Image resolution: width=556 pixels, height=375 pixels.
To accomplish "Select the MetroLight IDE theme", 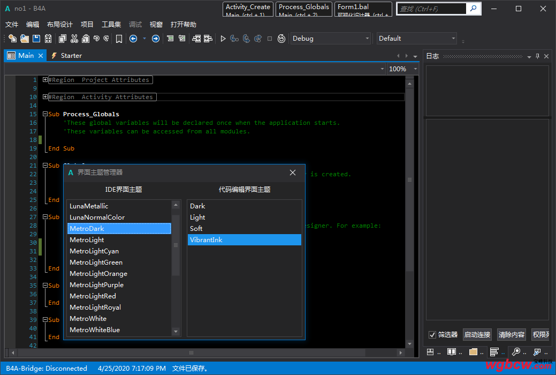I will (x=119, y=239).
